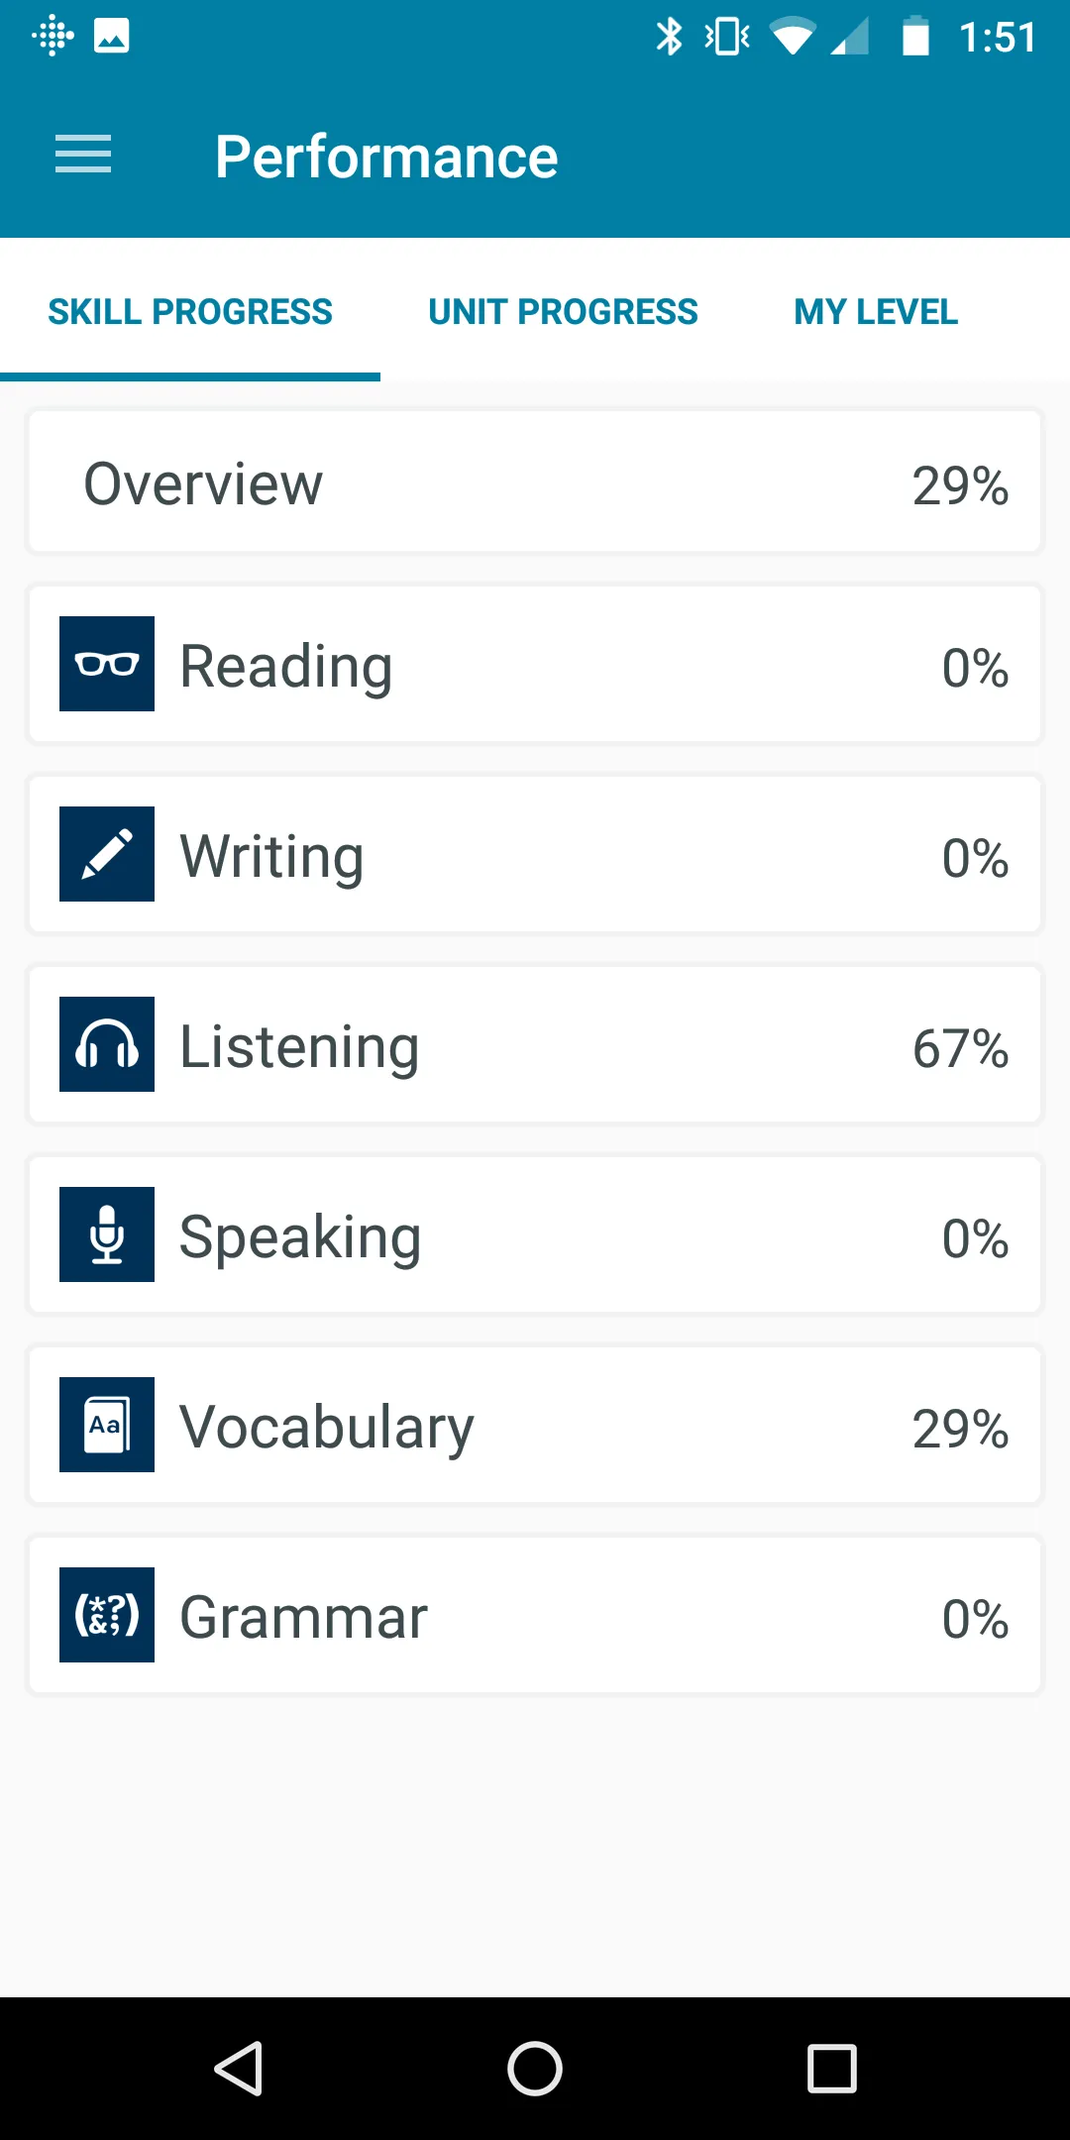Select the Skill Progress tab
1070x2140 pixels.
(x=190, y=312)
